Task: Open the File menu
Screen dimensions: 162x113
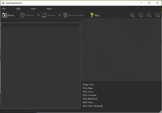Action: click(4, 9)
